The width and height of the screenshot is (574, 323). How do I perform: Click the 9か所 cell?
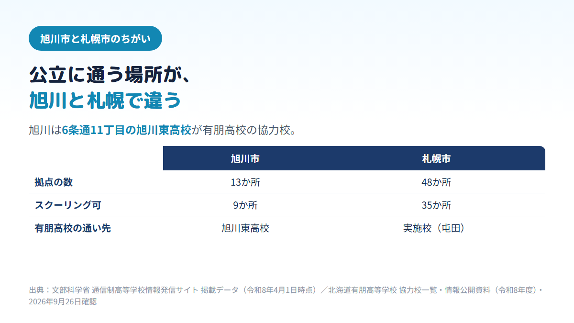[245, 205]
